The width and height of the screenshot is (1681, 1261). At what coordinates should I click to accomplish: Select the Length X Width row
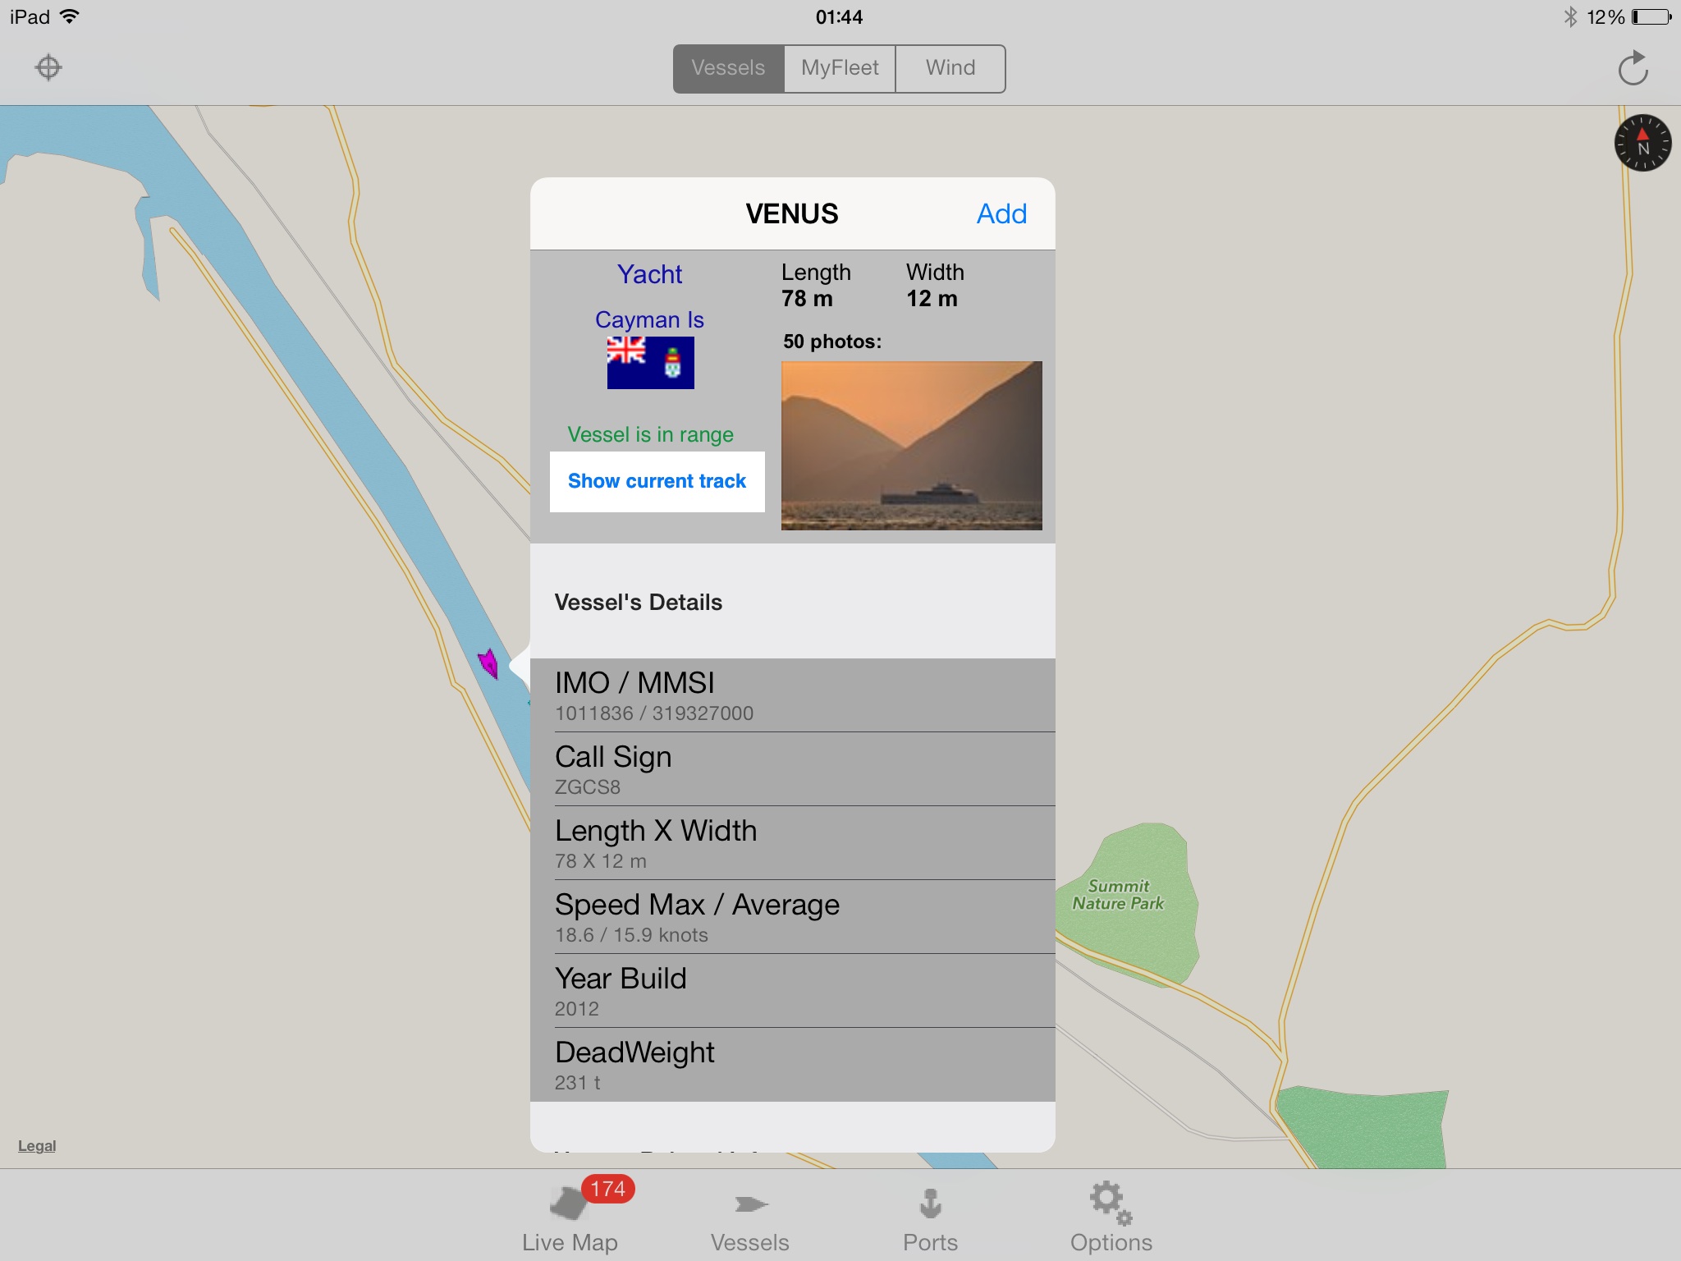792,843
